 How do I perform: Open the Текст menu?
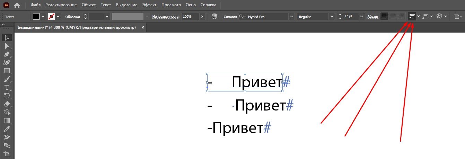106,5
